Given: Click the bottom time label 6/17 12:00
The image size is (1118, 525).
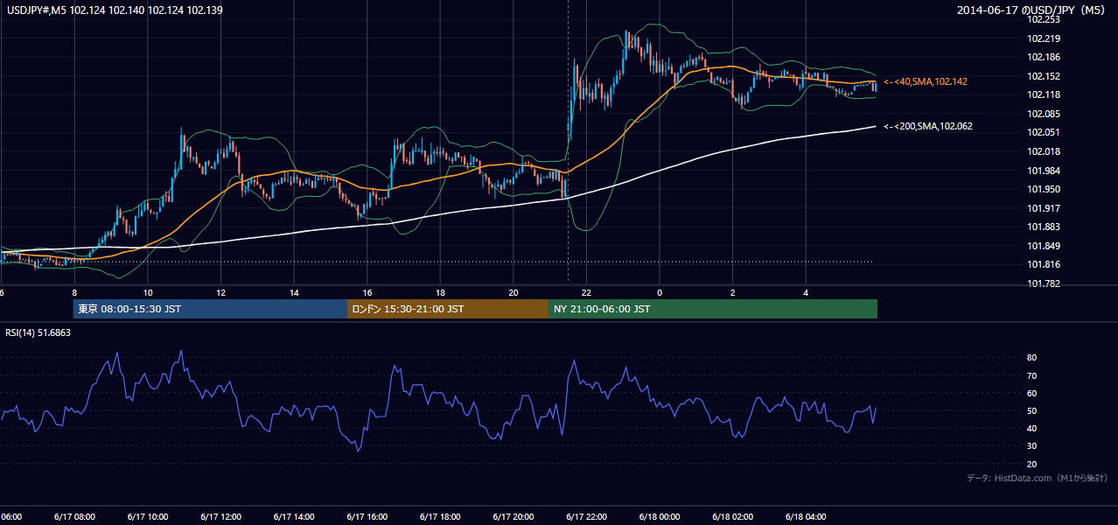Looking at the screenshot, I should click(x=220, y=516).
